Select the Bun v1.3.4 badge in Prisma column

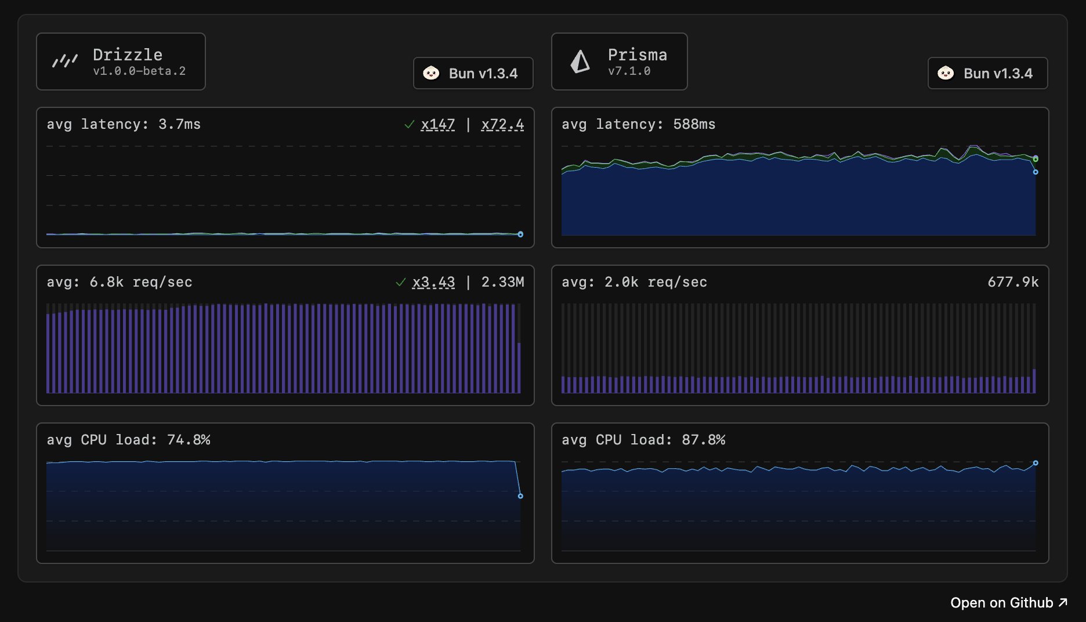987,73
